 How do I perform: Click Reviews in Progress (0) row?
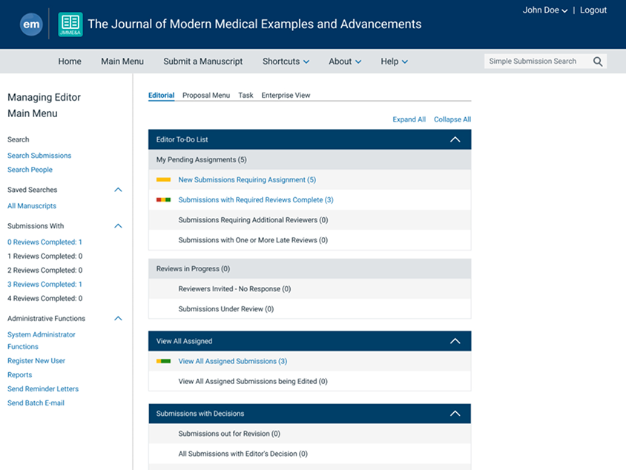[310, 269]
